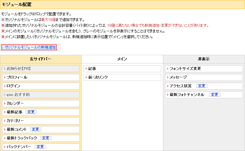Click the red arrow icon beside カテゴリー
245x151 pixels.
tap(5, 121)
